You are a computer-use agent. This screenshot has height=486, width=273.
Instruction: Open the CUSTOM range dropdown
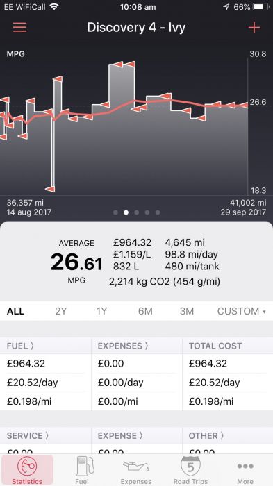[242, 311]
